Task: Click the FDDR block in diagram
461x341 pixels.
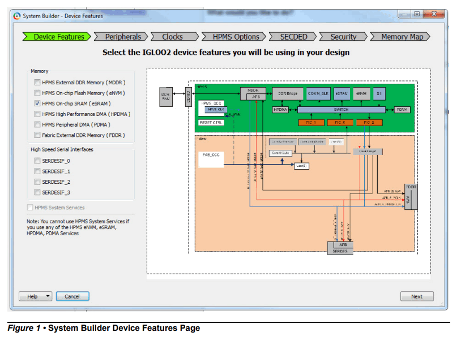Action: (x=411, y=197)
